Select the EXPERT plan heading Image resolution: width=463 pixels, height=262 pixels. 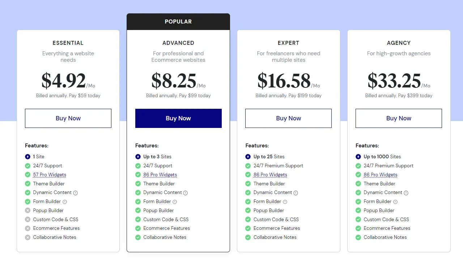click(x=288, y=43)
